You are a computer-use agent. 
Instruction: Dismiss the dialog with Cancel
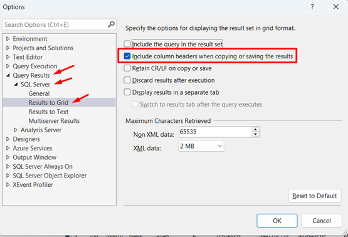[x=322, y=221]
